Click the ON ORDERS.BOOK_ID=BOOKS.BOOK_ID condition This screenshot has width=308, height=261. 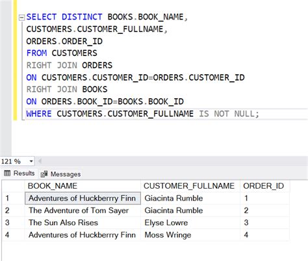click(x=105, y=102)
